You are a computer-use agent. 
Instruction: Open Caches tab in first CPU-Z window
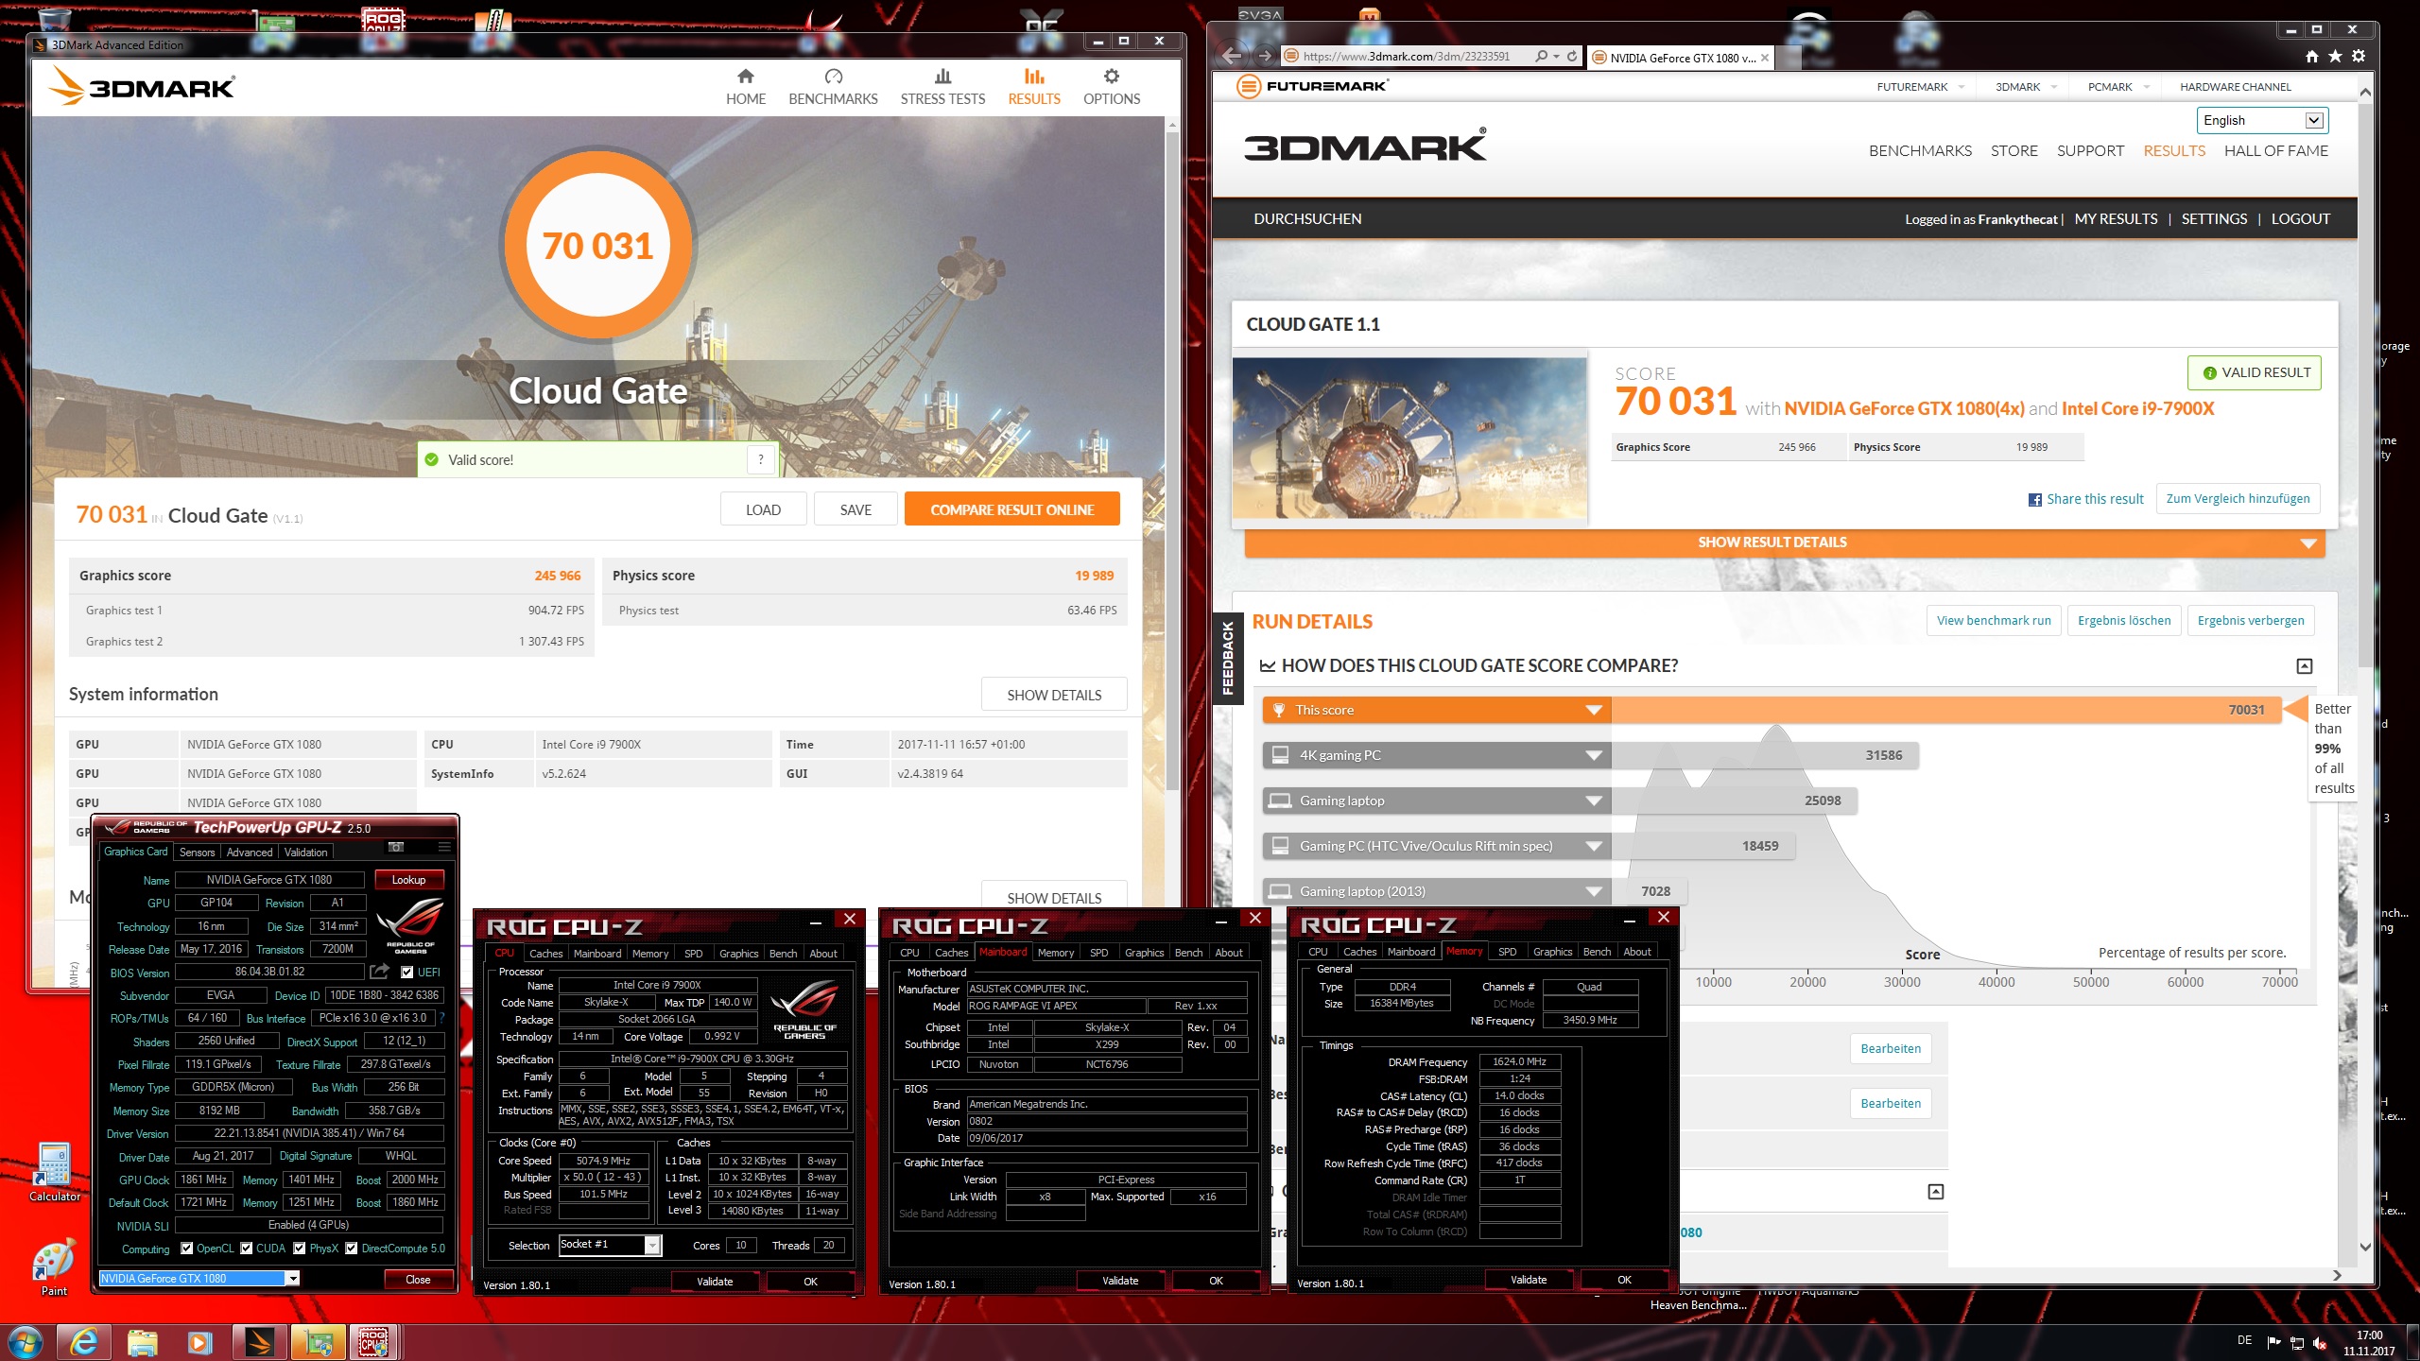(545, 953)
